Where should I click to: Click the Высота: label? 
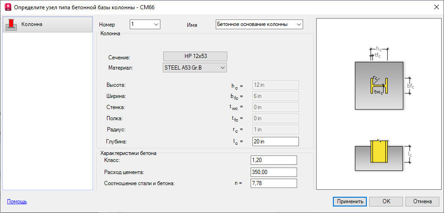click(116, 85)
